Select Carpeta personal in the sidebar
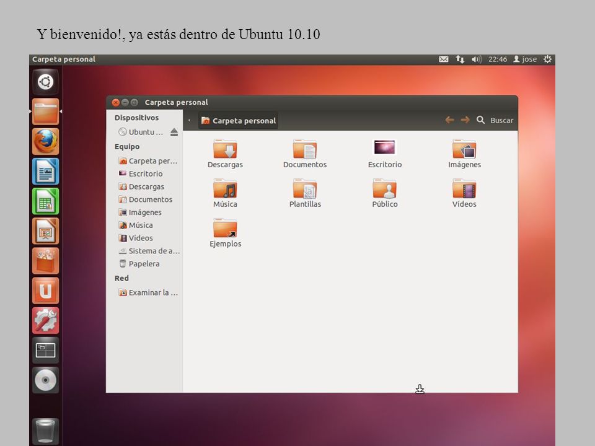 (x=148, y=161)
